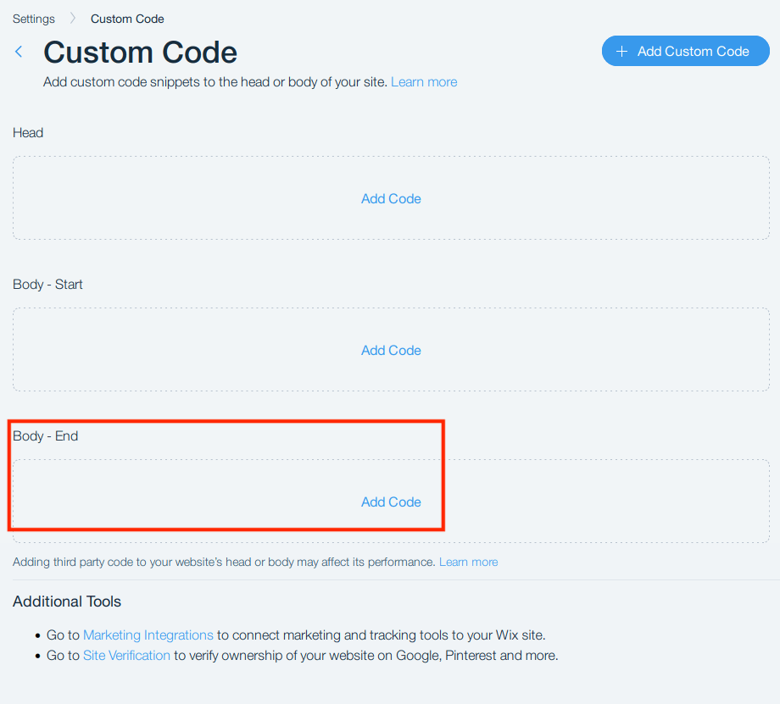The height and width of the screenshot is (704, 780).
Task: Open the Marketing Integrations link
Action: (148, 635)
